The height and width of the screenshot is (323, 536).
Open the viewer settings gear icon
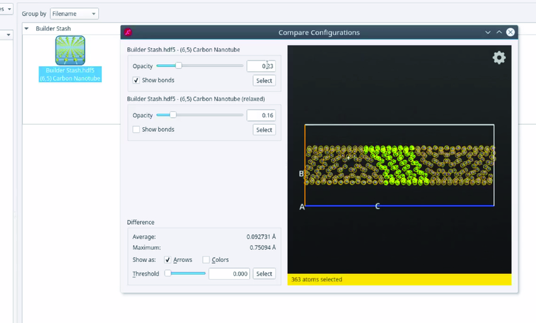[x=499, y=58]
